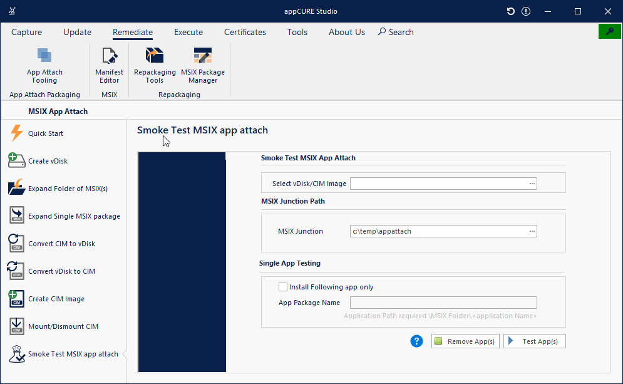Launch the Manifest Editor tool

pyautogui.click(x=110, y=66)
